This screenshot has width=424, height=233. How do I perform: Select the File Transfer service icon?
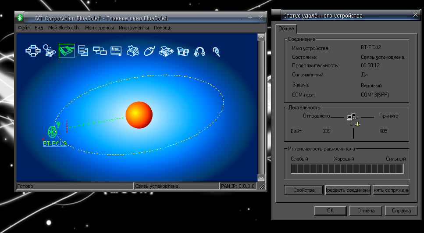pyautogui.click(x=83, y=51)
